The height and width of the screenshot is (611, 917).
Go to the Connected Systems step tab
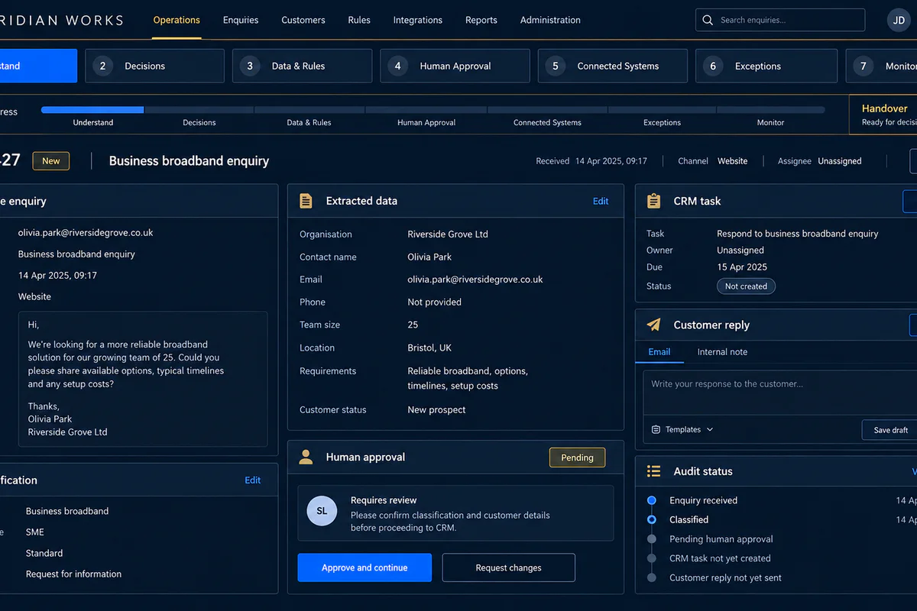tap(613, 66)
